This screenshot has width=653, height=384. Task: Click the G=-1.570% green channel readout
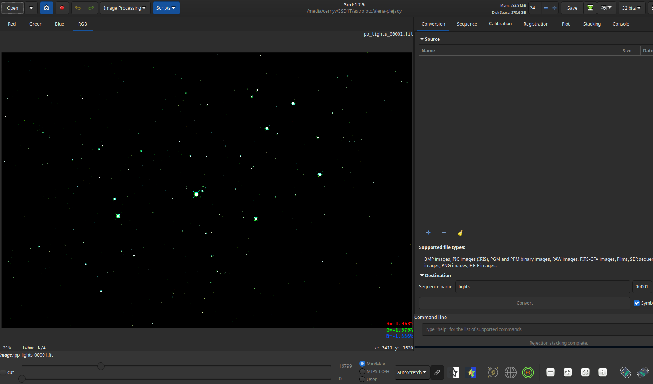[399, 330]
